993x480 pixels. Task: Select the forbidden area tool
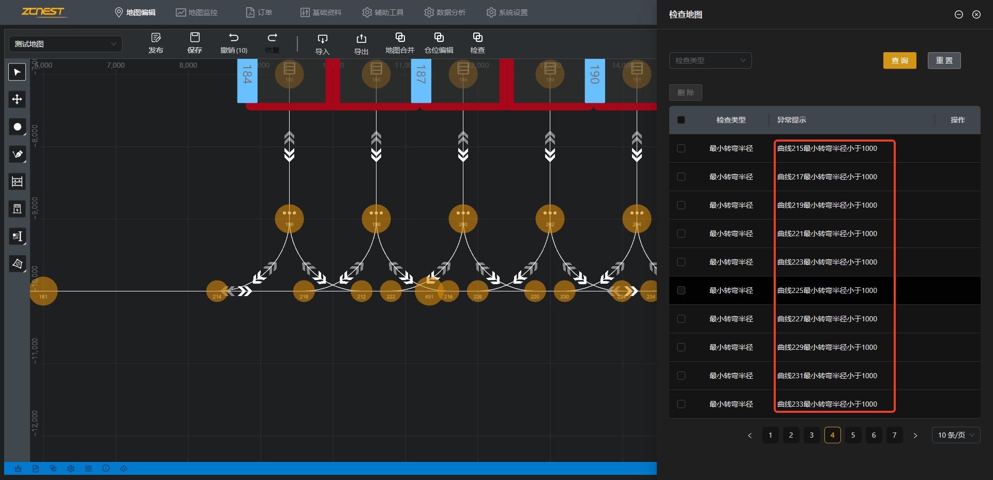17,264
